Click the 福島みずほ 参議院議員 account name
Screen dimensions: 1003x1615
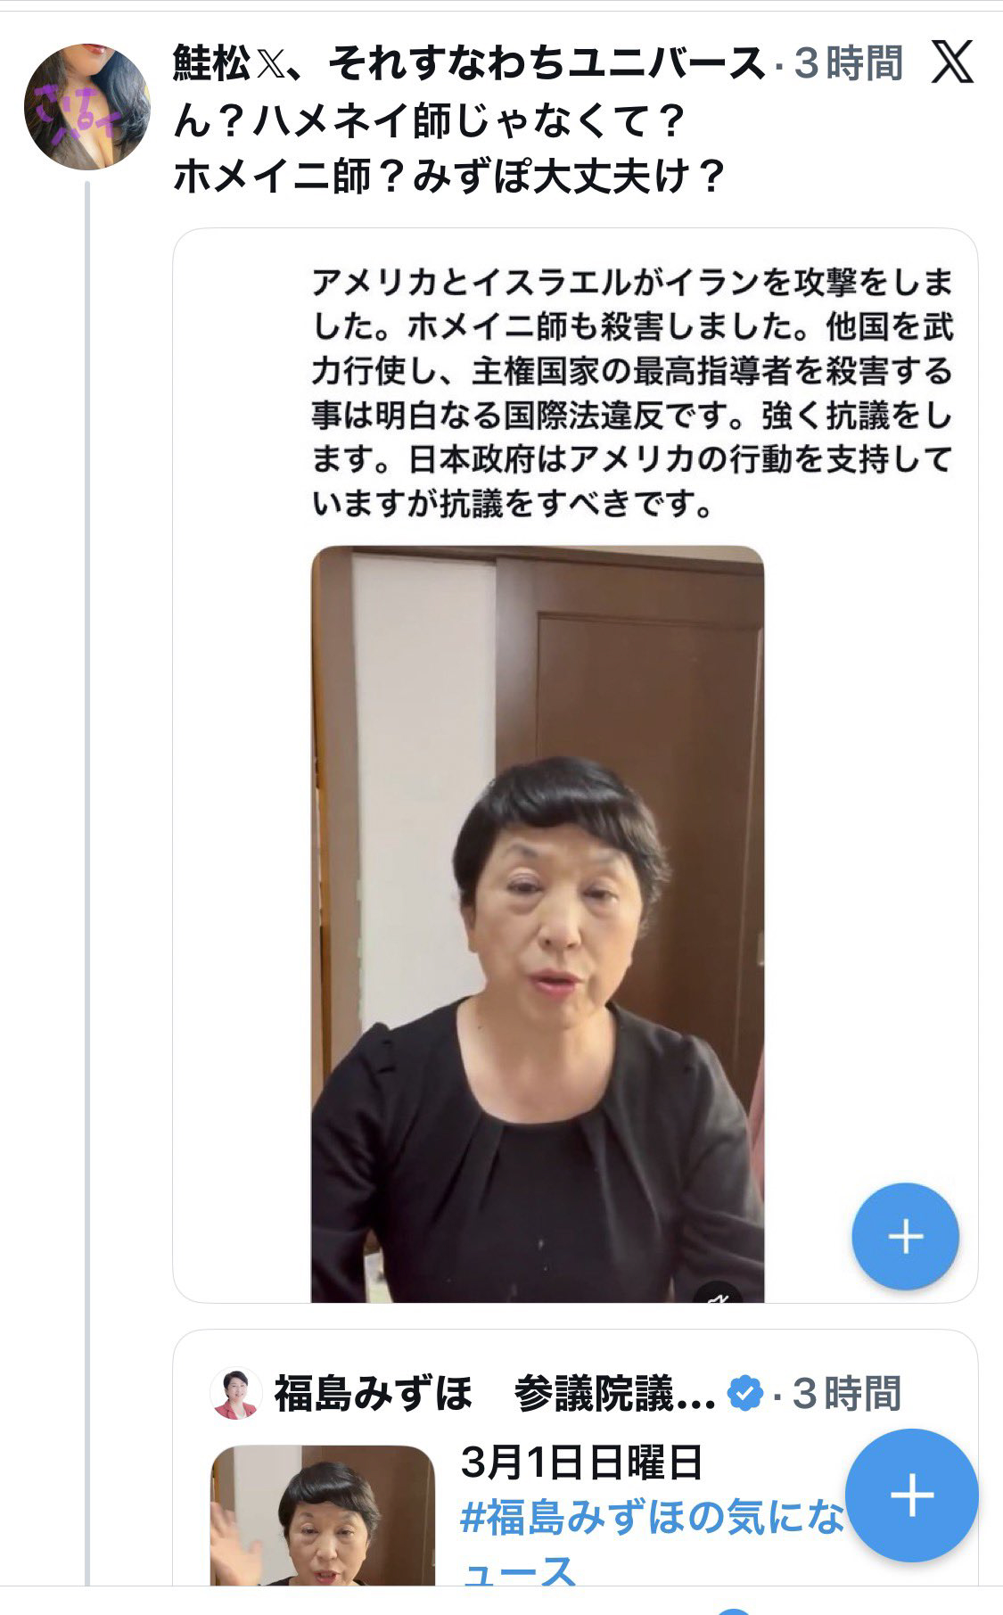[x=495, y=1393]
